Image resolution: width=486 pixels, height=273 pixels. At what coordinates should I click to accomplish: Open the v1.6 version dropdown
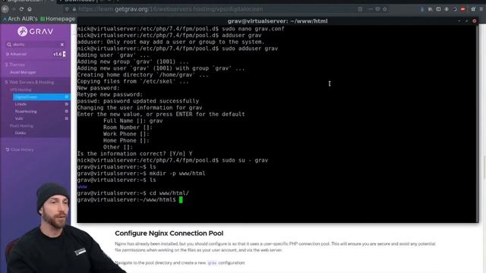point(59,54)
